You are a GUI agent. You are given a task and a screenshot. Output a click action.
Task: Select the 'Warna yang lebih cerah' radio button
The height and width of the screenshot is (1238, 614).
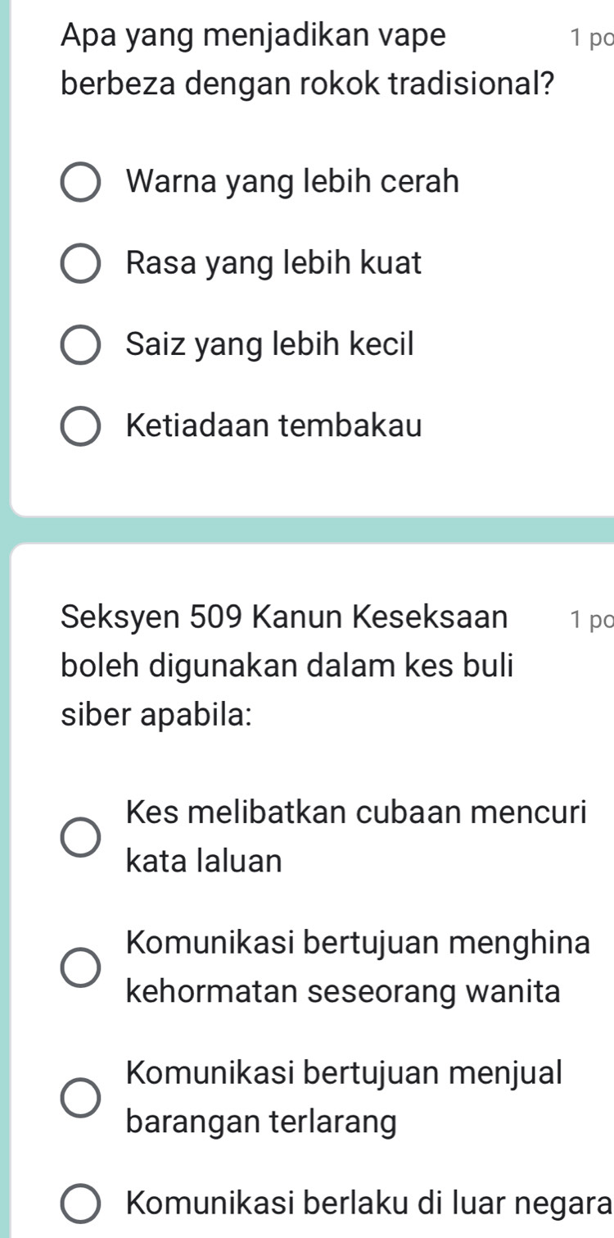pos(82,183)
